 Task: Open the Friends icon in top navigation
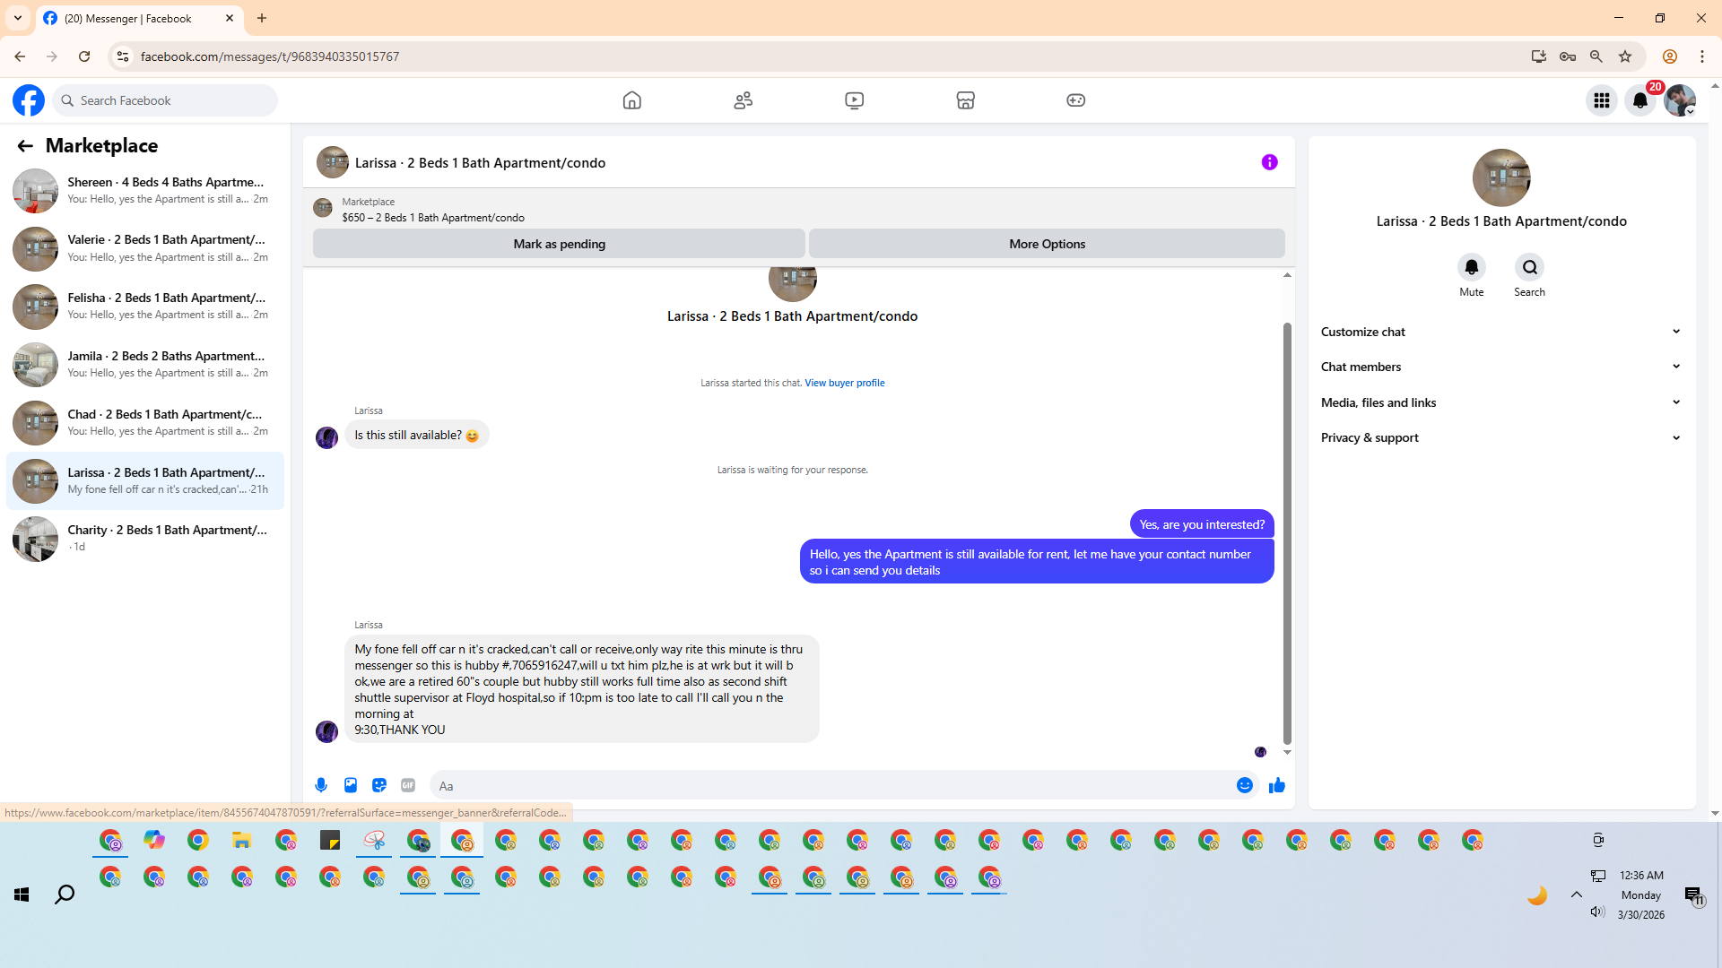tap(744, 100)
